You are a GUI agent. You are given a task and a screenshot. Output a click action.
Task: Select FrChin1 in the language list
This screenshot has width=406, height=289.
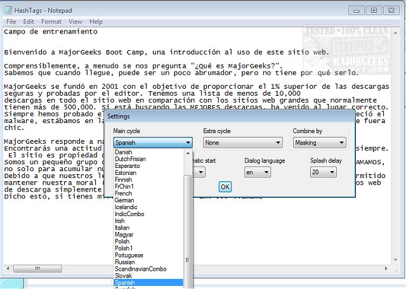tap(148, 186)
